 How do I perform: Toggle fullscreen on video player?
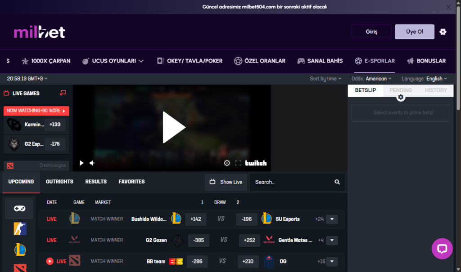pyautogui.click(x=238, y=163)
